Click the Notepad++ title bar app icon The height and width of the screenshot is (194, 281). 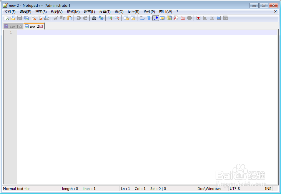click(x=5, y=5)
